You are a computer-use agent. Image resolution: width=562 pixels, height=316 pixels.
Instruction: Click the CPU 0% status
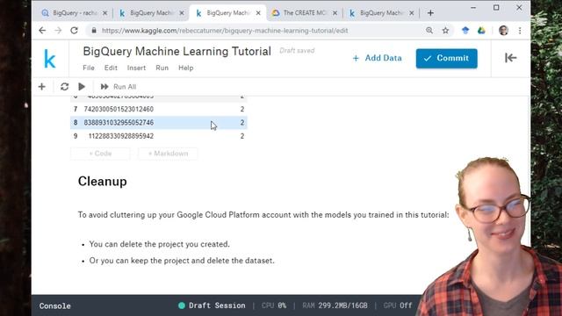click(x=274, y=305)
